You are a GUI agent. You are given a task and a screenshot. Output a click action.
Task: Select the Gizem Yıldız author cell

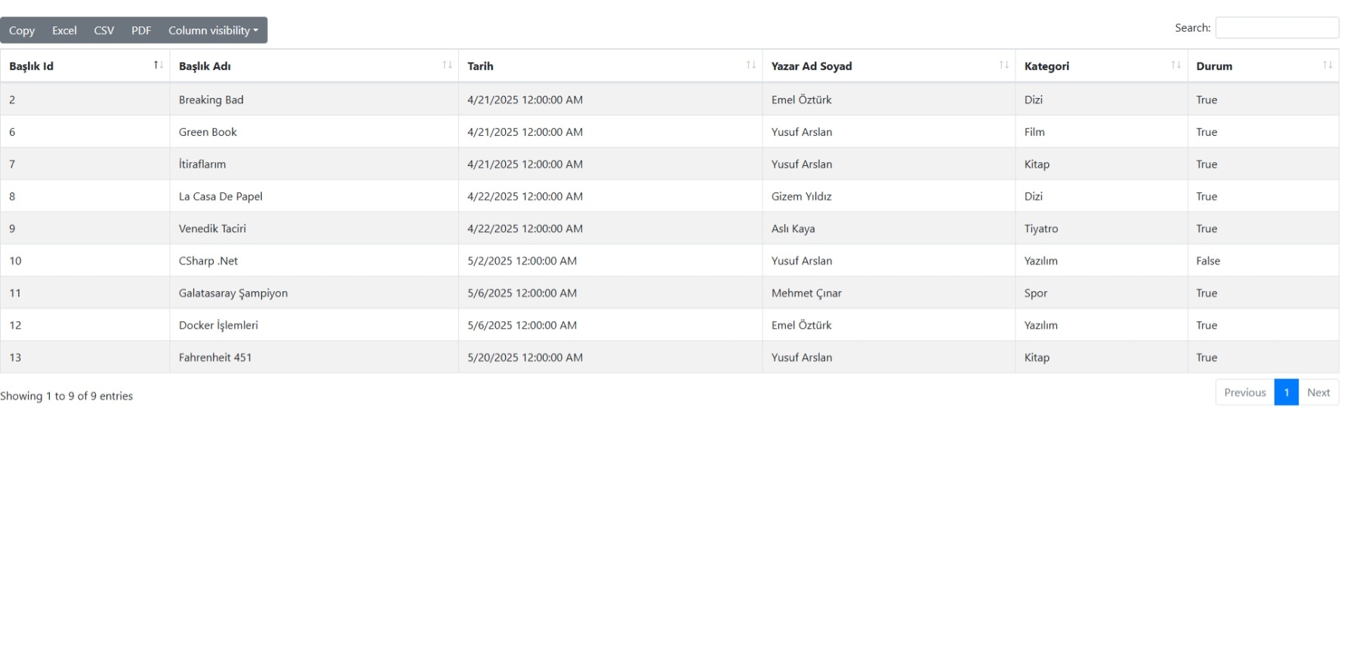pyautogui.click(x=801, y=197)
